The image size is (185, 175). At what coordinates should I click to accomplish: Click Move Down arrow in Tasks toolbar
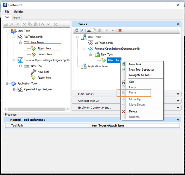click(x=113, y=30)
